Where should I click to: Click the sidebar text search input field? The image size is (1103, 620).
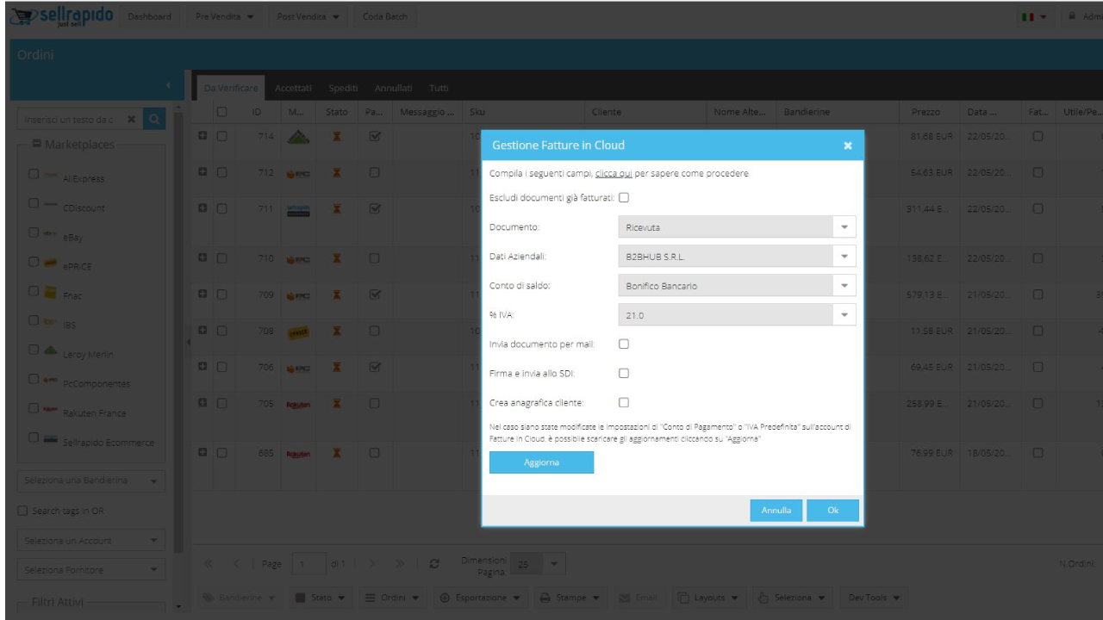point(72,118)
